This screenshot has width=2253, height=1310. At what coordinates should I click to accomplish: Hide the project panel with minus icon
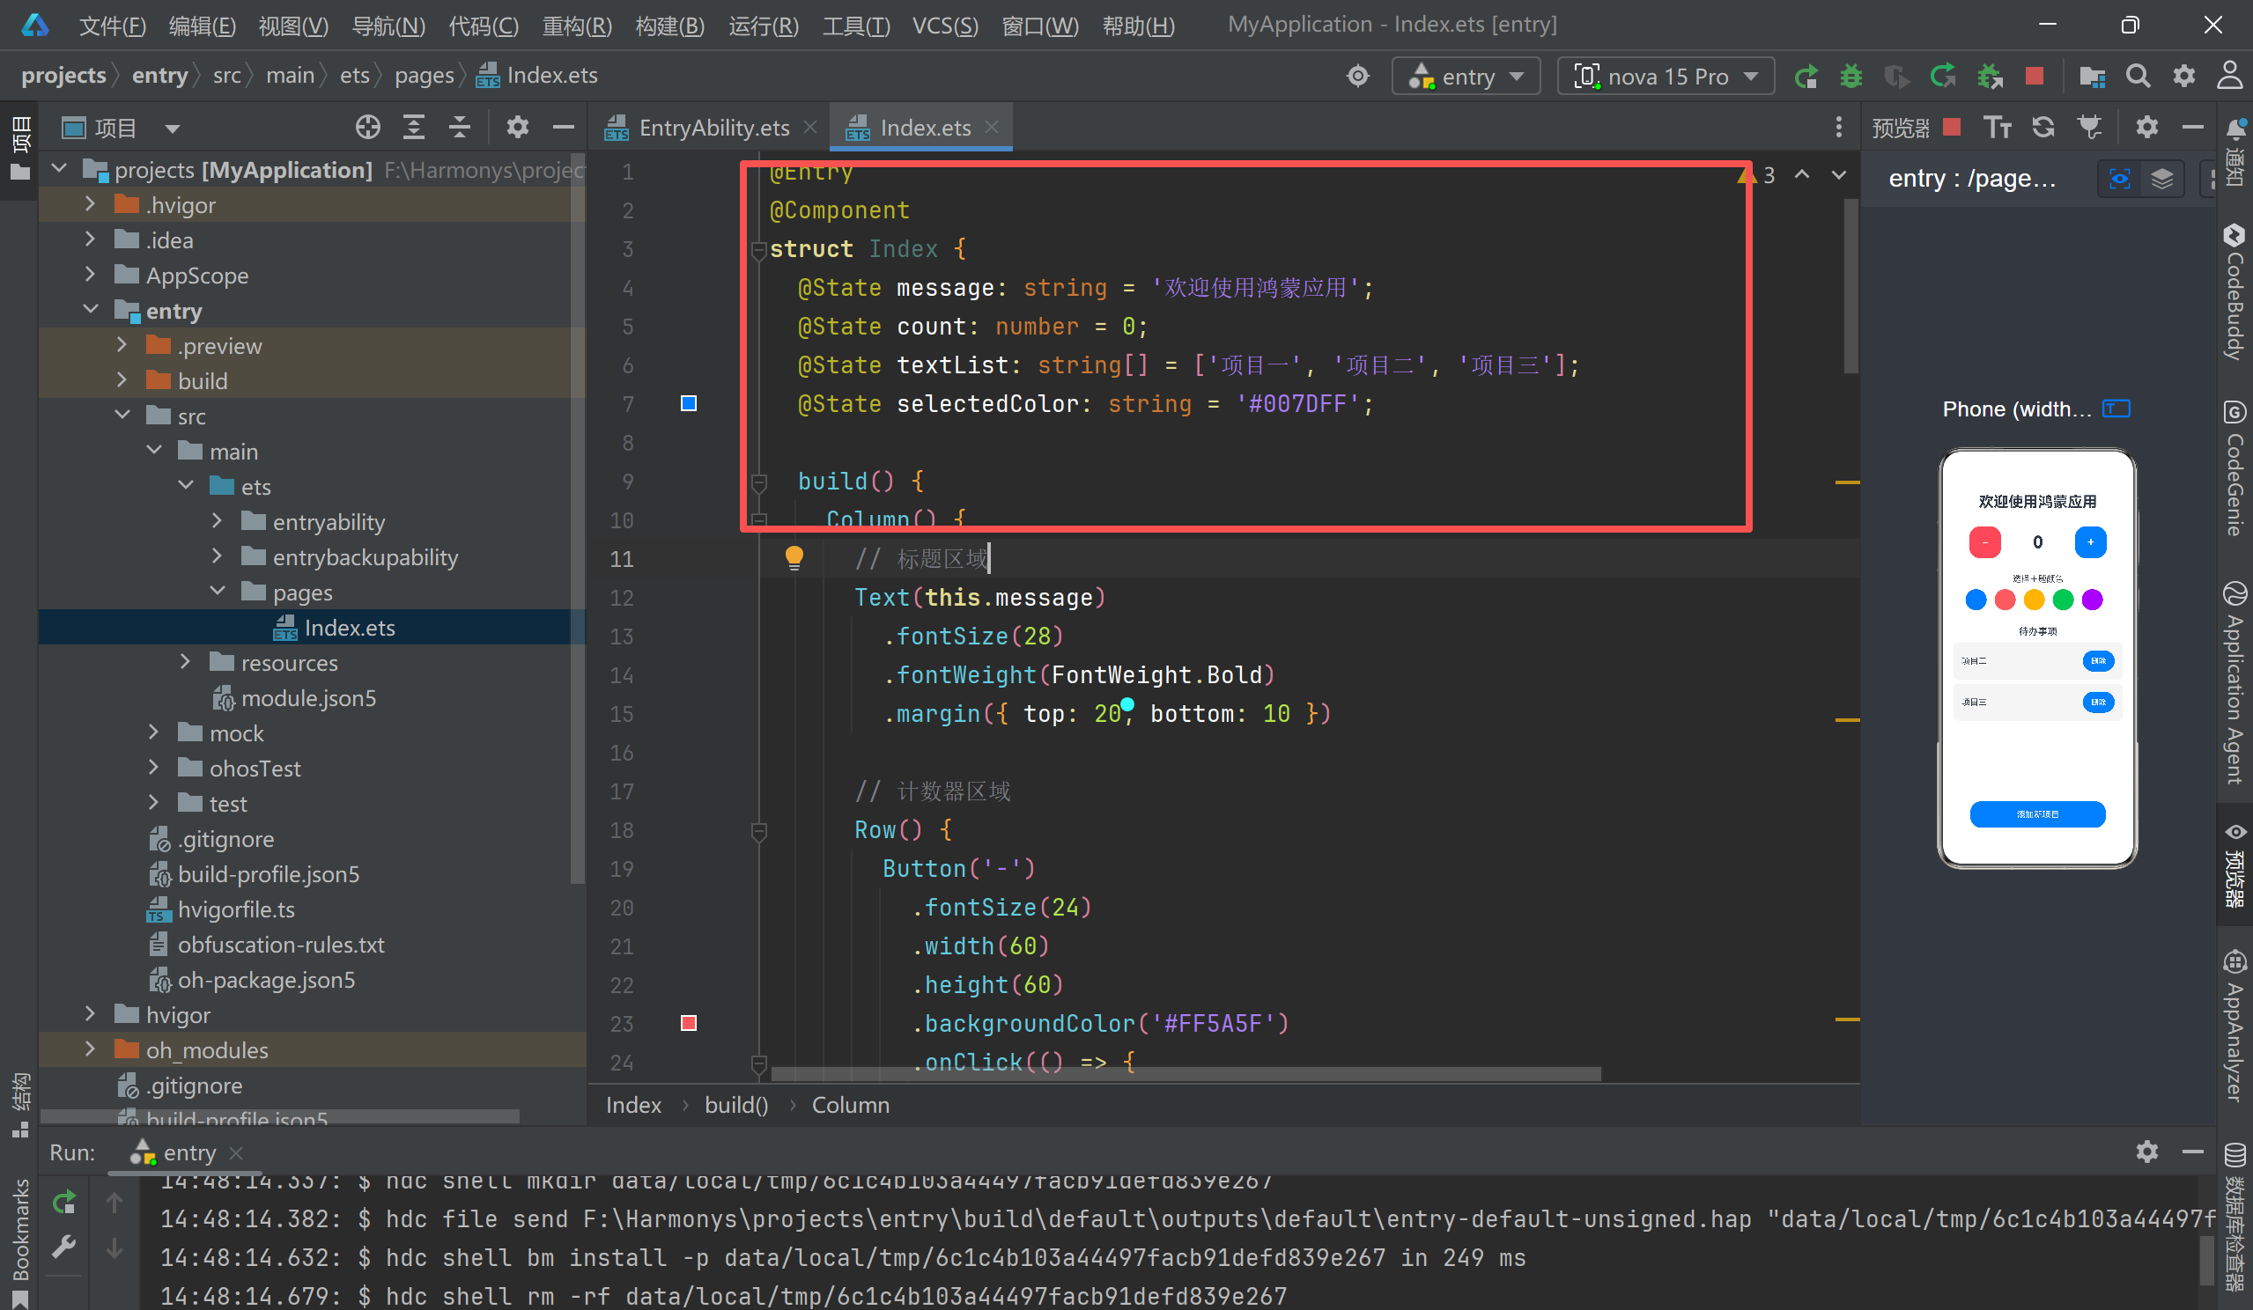click(x=564, y=128)
